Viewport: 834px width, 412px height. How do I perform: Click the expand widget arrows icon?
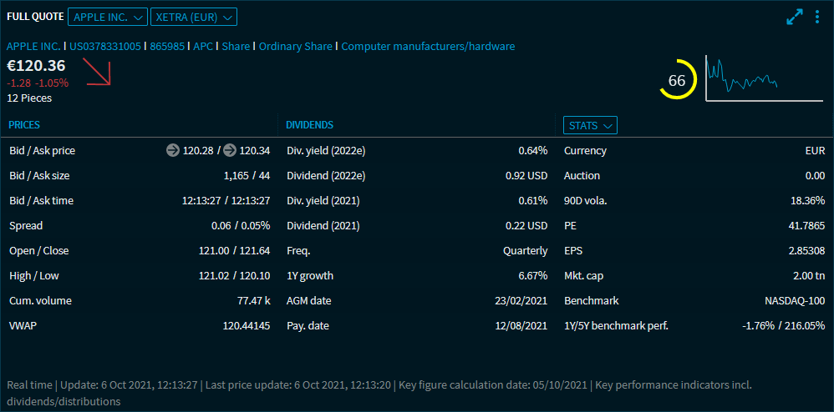click(794, 17)
